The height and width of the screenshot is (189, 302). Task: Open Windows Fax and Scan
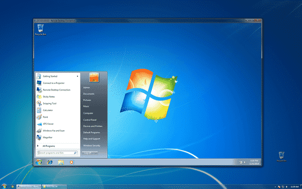coord(57,131)
